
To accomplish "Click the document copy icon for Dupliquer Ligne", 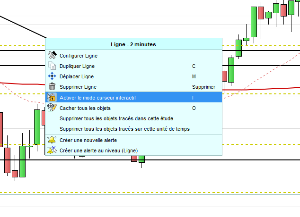I will pos(52,66).
